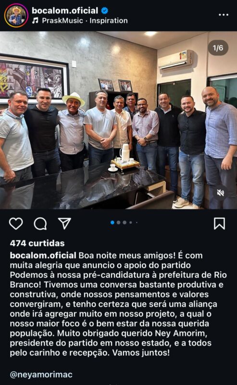This screenshot has height=385, width=237.
Task: Tap bocalom.oficial name in caption
Action: pyautogui.click(x=43, y=256)
